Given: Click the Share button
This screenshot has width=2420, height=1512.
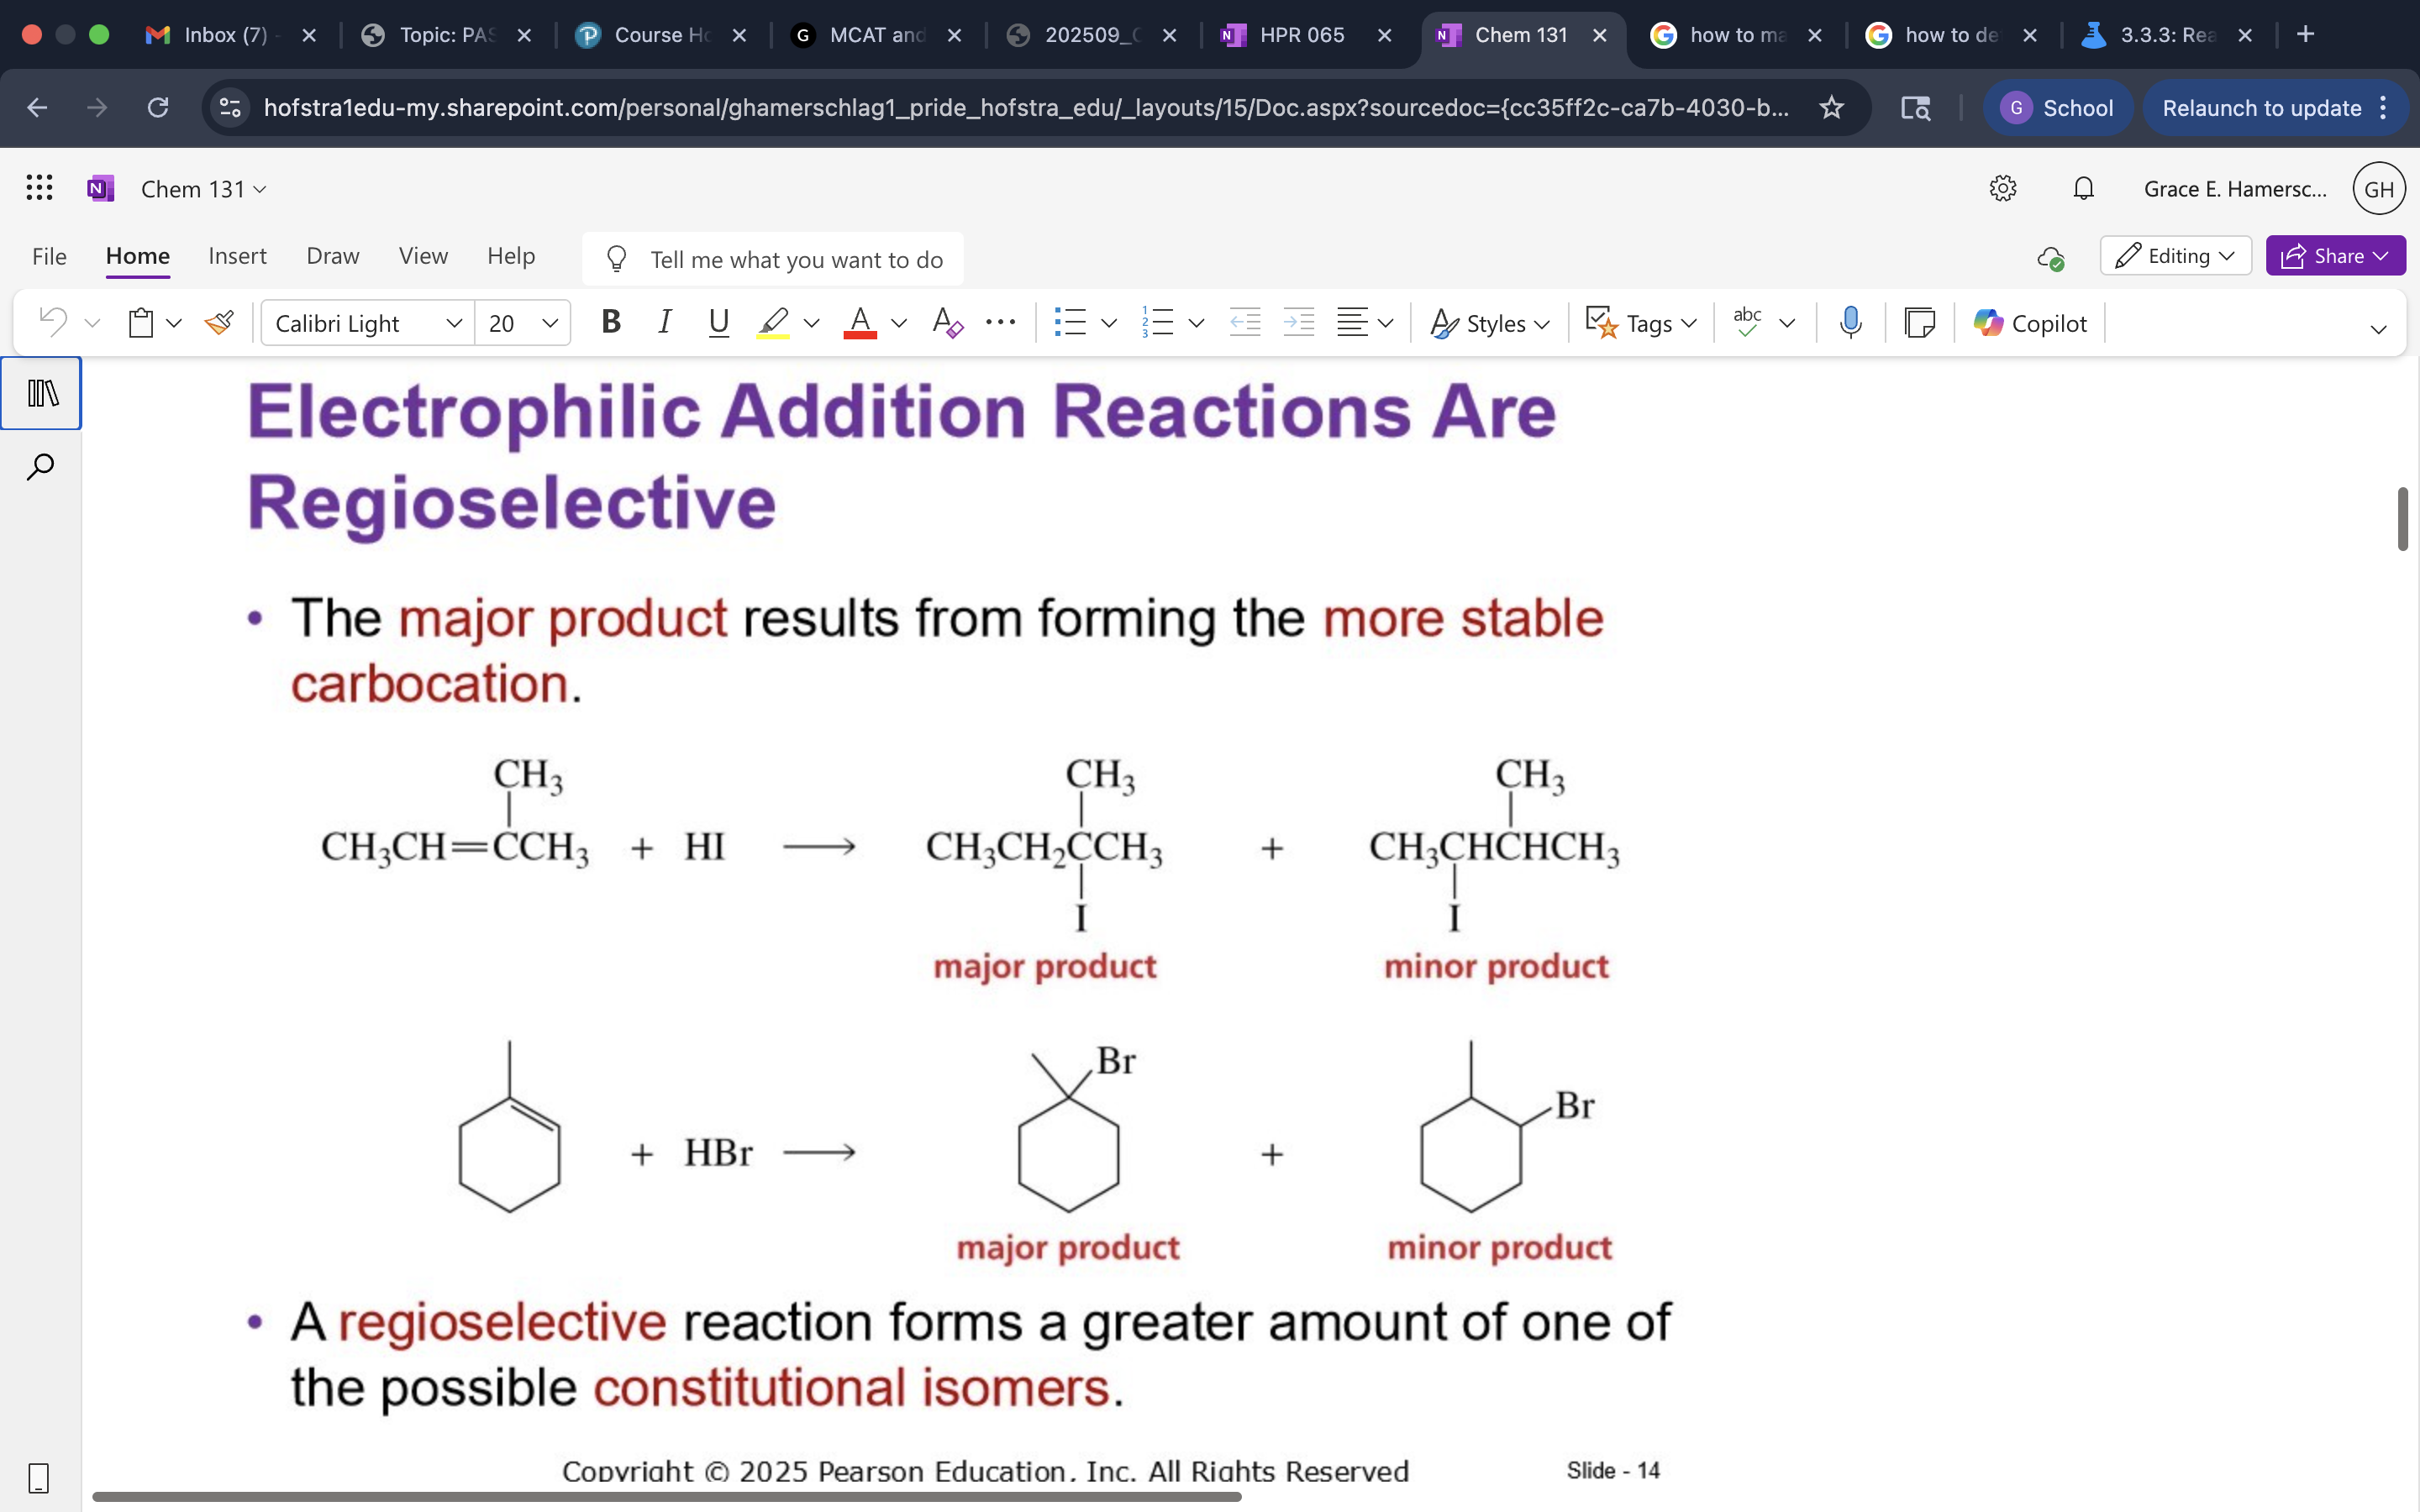Looking at the screenshot, I should click(2334, 255).
